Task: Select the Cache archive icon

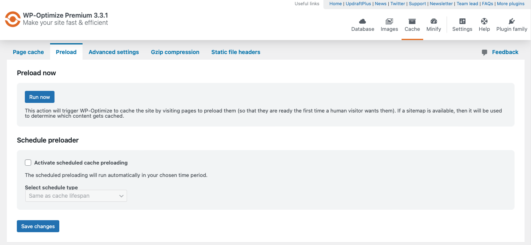Action: click(412, 21)
